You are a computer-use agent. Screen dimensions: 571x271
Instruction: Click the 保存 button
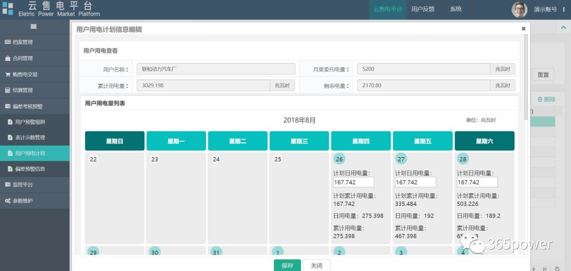[287, 266]
